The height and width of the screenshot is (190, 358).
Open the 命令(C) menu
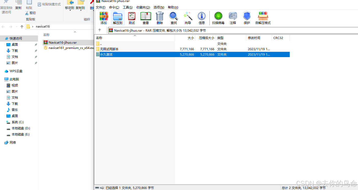[x=114, y=7]
